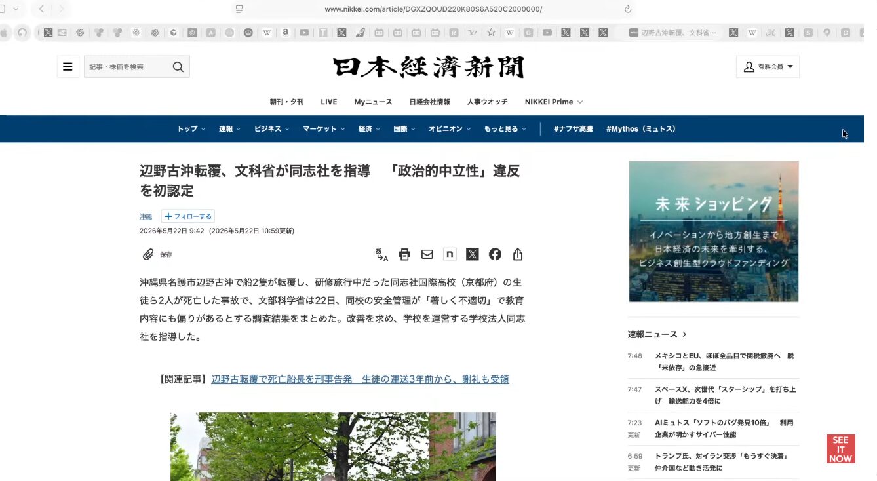Image resolution: width=877 pixels, height=481 pixels.
Task: Click the SEE IT NOW red badge
Action: pos(840,450)
